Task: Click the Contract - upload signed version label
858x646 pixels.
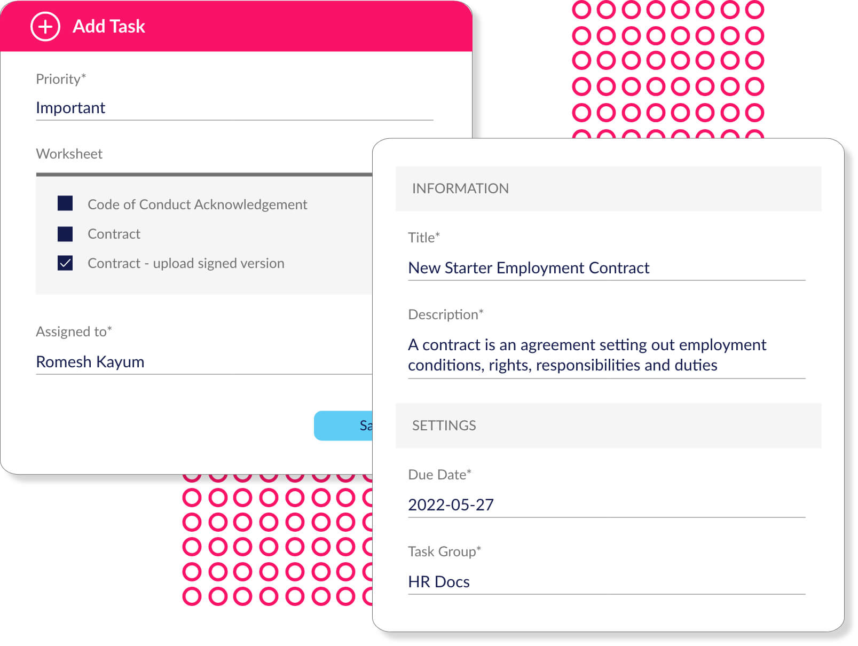Action: pos(186,263)
